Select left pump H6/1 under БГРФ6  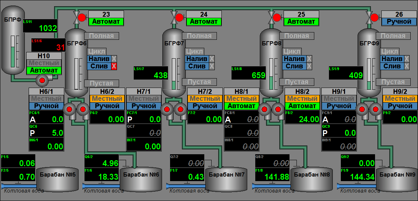coord(69,109)
